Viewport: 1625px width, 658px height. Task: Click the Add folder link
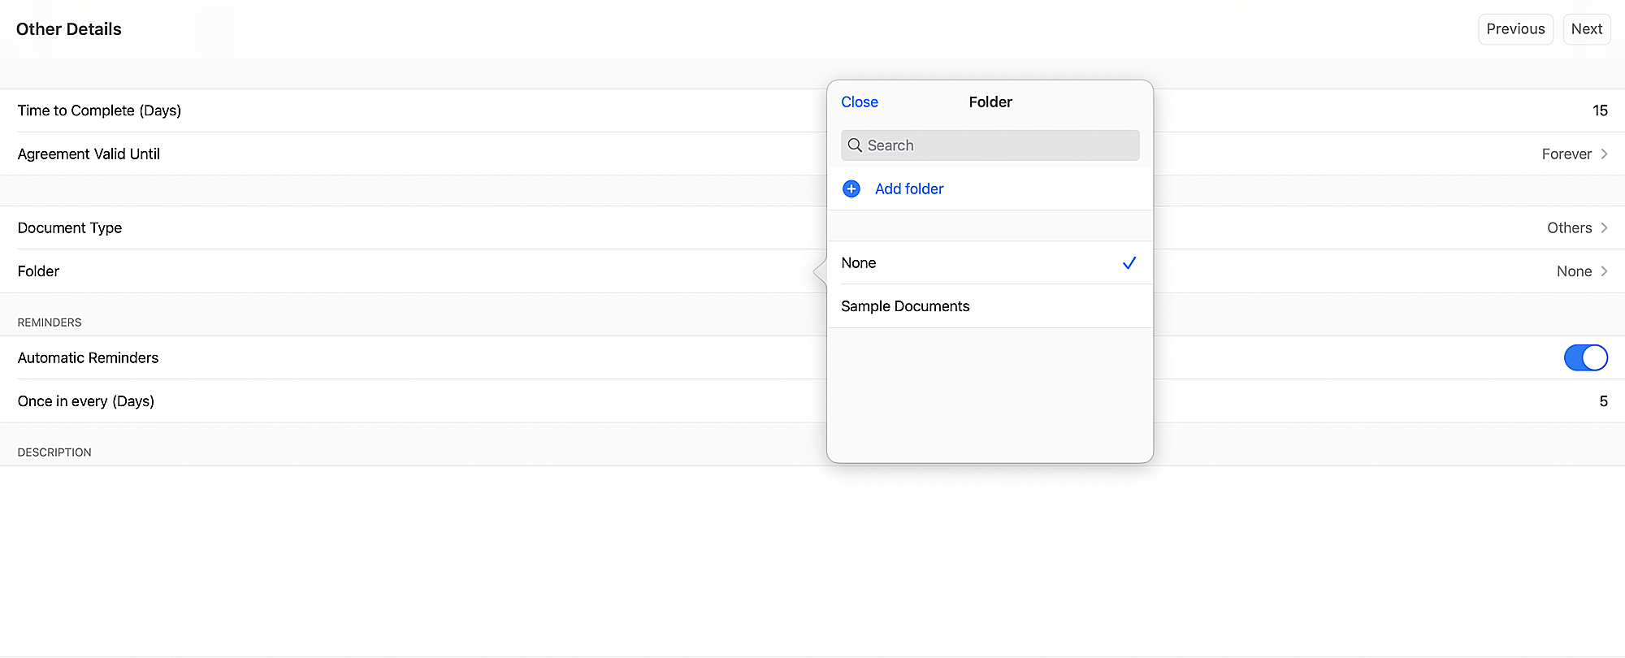(x=909, y=189)
